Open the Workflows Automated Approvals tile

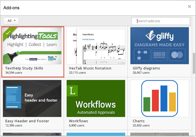click(x=96, y=98)
